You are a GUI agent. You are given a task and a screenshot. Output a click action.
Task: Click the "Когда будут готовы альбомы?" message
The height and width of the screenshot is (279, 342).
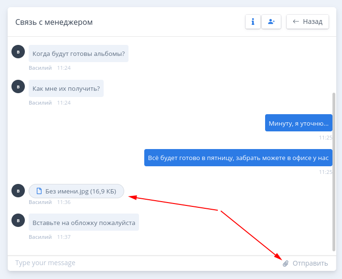pyautogui.click(x=78, y=54)
